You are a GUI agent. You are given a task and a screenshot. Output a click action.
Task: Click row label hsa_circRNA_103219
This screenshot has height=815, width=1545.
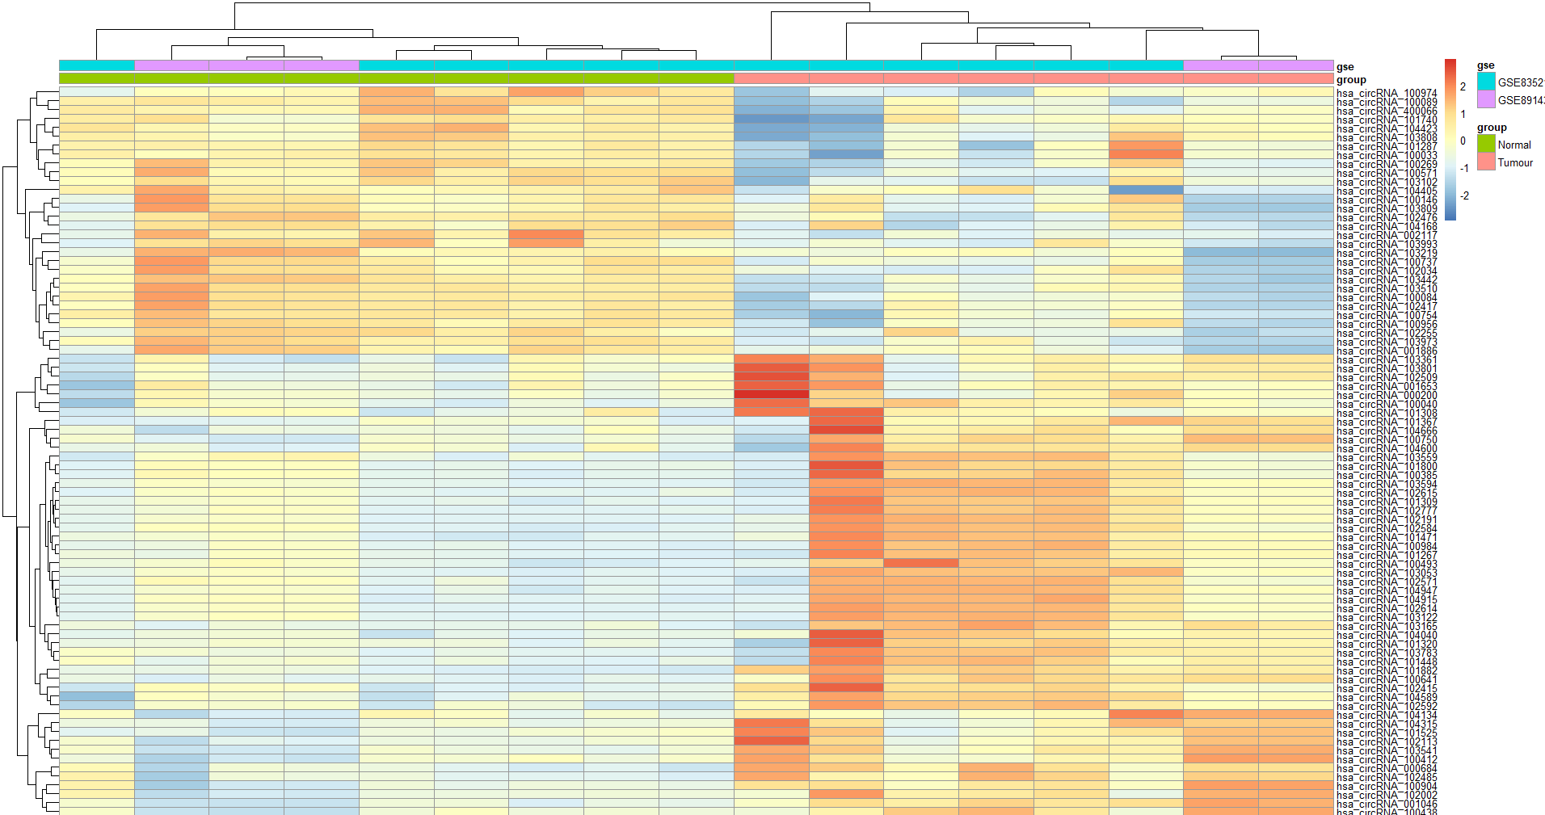(x=1387, y=254)
